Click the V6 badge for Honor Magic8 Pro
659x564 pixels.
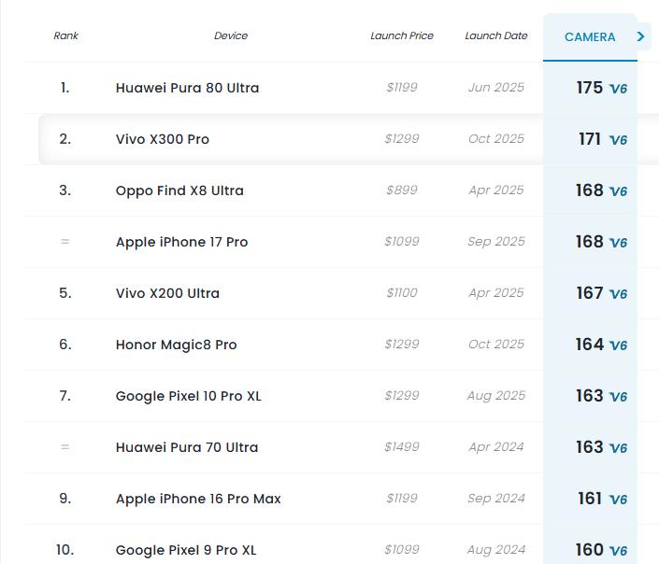[x=618, y=345]
